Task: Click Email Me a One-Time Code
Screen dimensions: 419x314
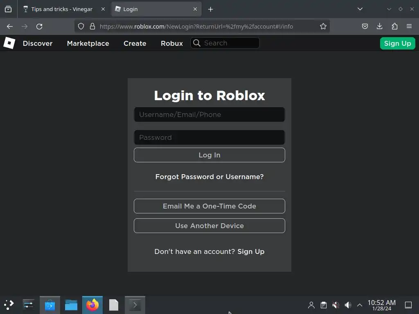Action: pyautogui.click(x=209, y=206)
